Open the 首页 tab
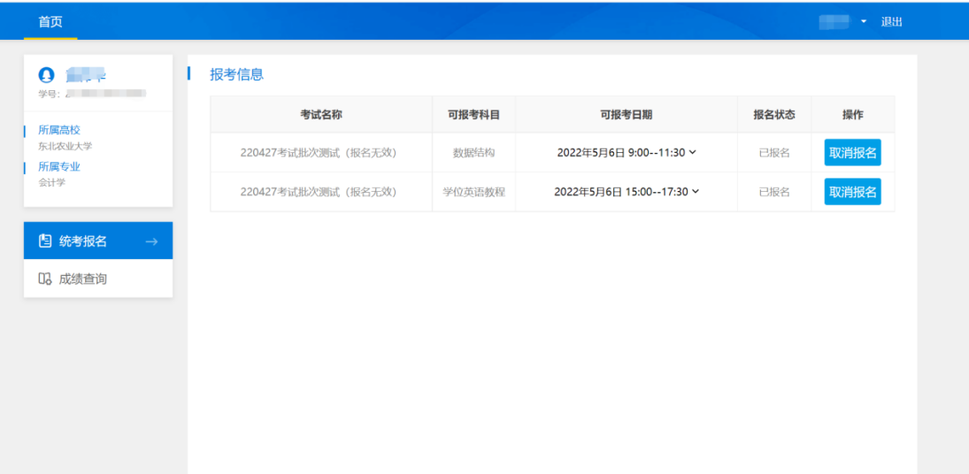This screenshot has height=474, width=969. (50, 21)
